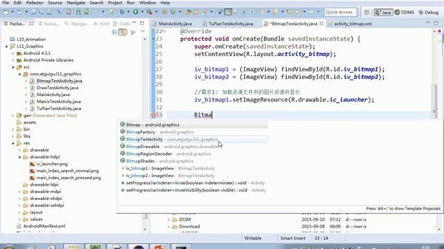Open the New file dropdown arrow
The image size is (444, 249).
point(12,12)
